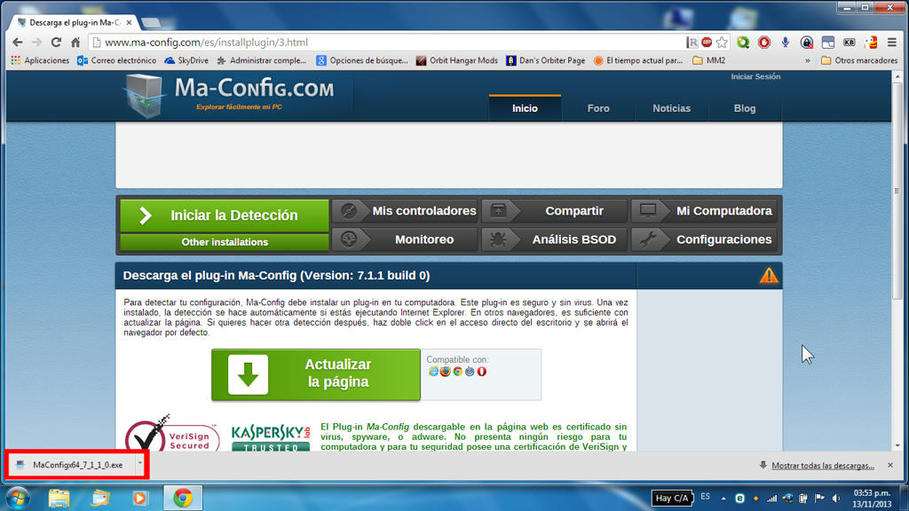Open the Orbit Hangar Mods bookmark
The height and width of the screenshot is (511, 909).
click(x=457, y=60)
